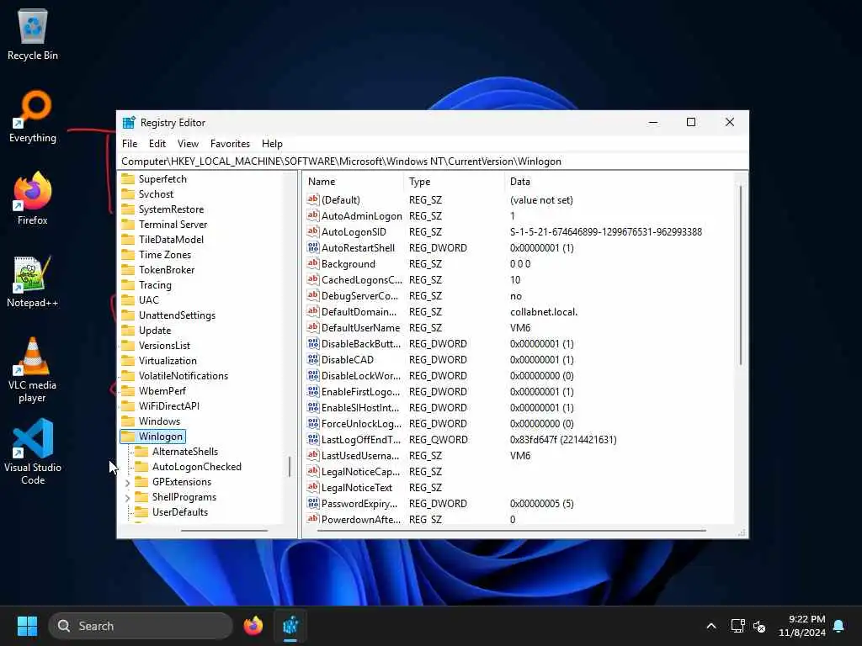The image size is (862, 646).
Task: Click the DisableCAD binary value icon
Action: [313, 360]
